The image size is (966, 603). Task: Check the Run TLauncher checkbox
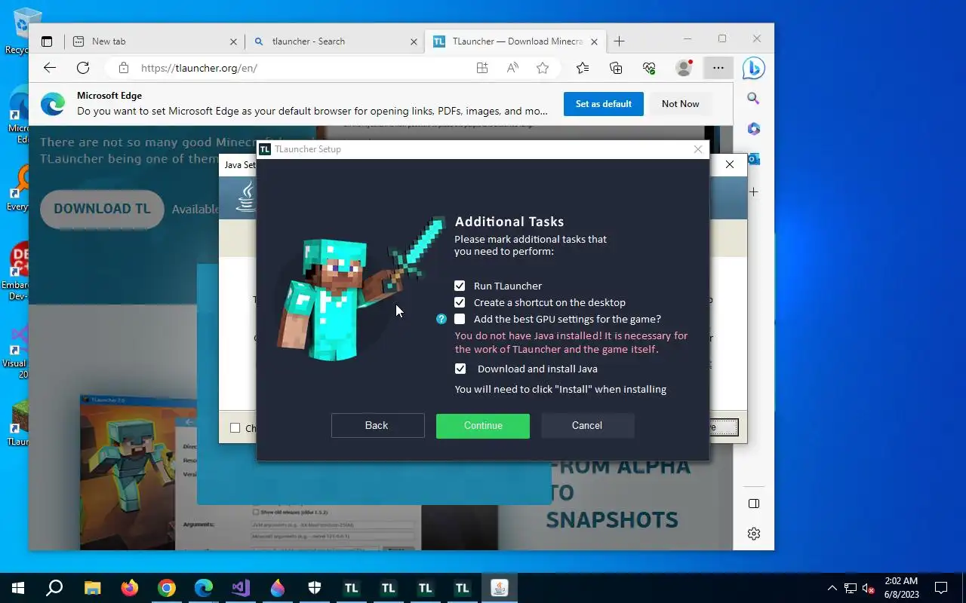point(460,286)
